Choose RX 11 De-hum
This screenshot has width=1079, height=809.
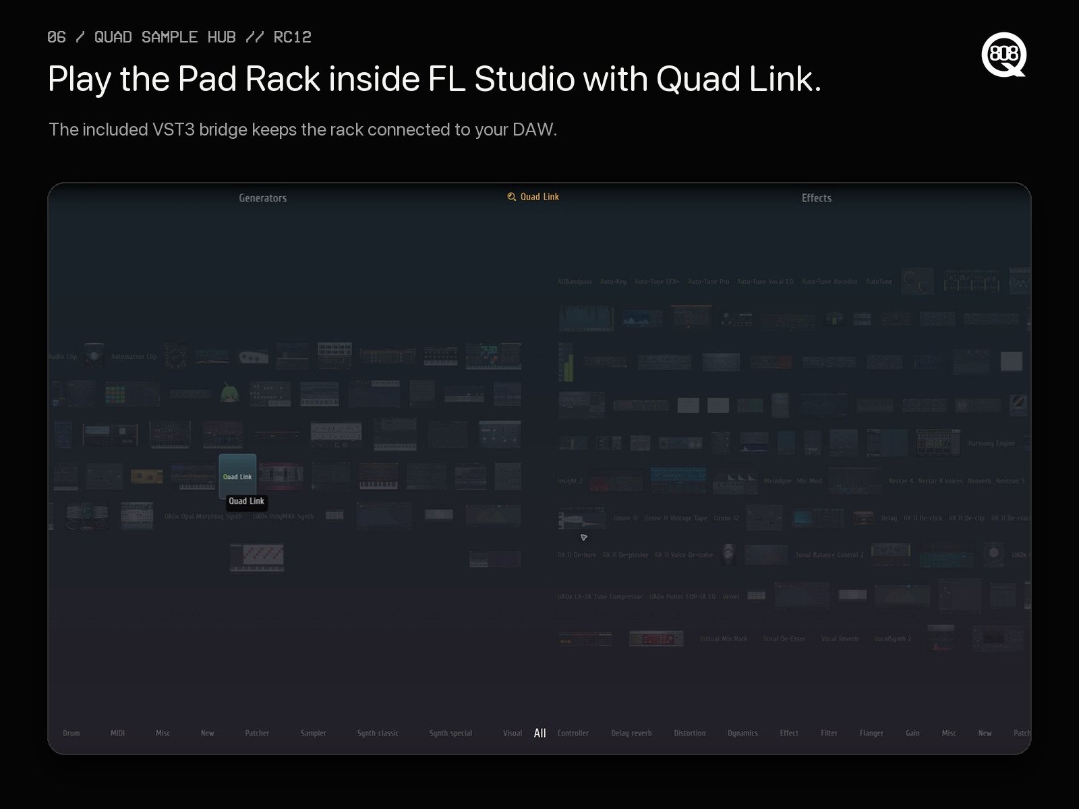point(577,556)
